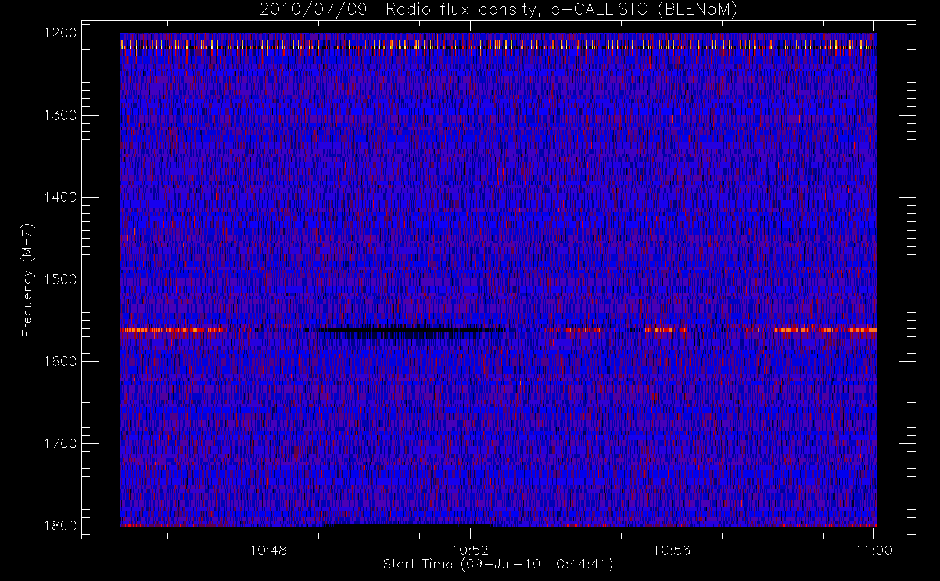Viewport: 940px width, 581px height.
Task: Click the 10:52 time tick label
Action: [x=470, y=550]
